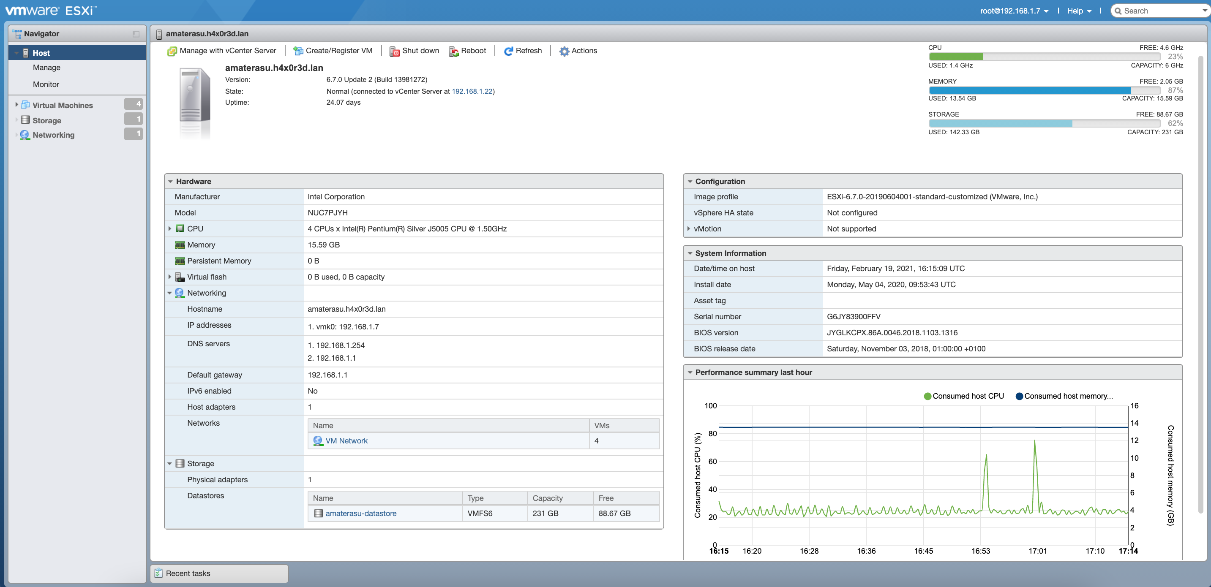The image size is (1211, 587).
Task: Open Storage in Navigator
Action: click(47, 120)
